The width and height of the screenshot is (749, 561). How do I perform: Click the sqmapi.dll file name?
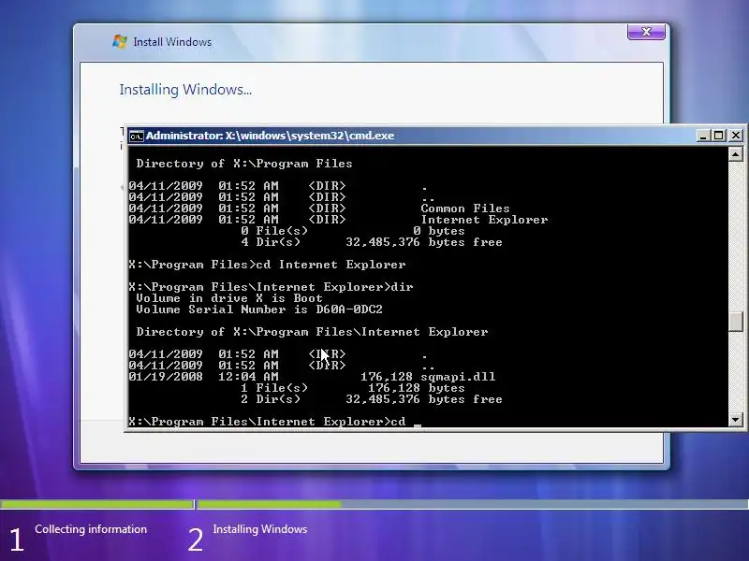[x=458, y=377]
